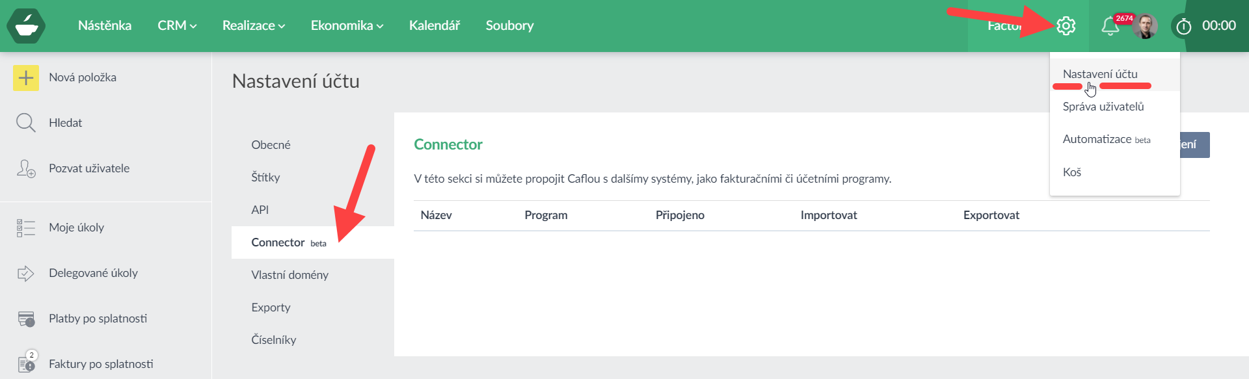Choose Koš in the settings dropdown
Screen dimensions: 1249x379
1071,172
